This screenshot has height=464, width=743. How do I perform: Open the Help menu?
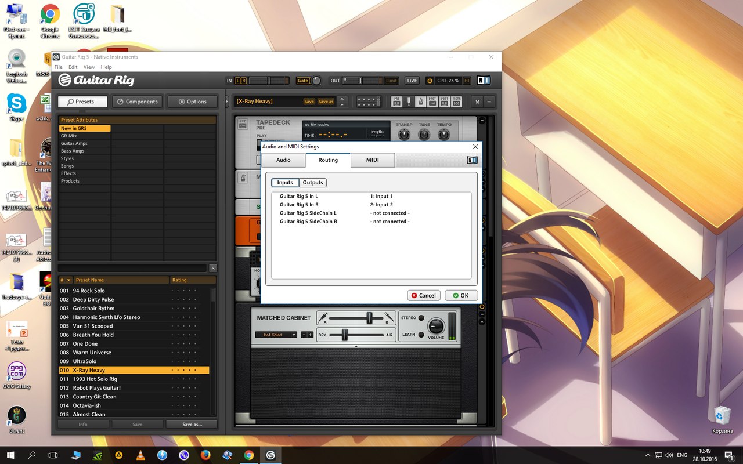coord(106,67)
